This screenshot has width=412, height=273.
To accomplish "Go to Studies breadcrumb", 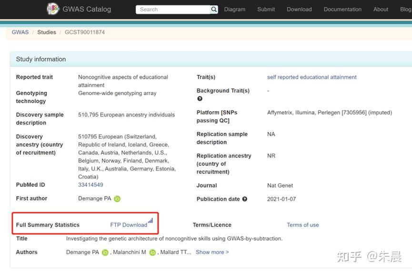I will point(47,32).
